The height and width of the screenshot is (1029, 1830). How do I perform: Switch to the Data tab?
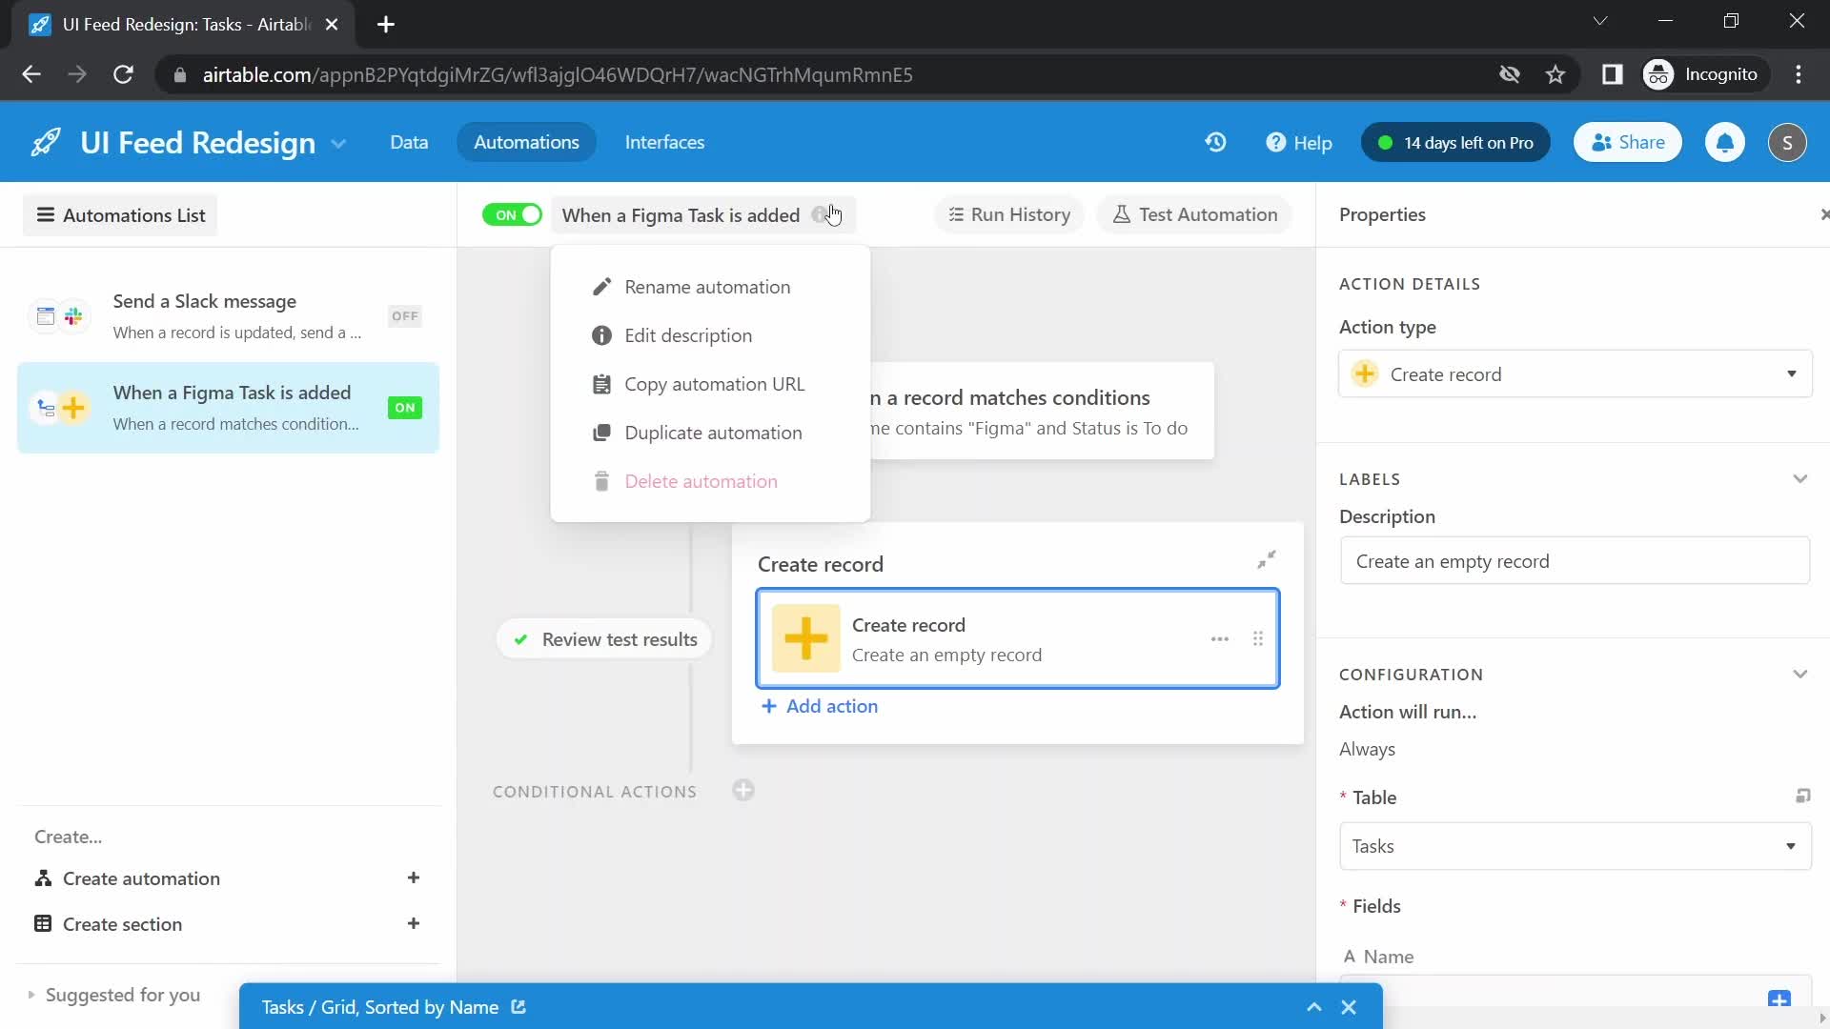coord(409,142)
